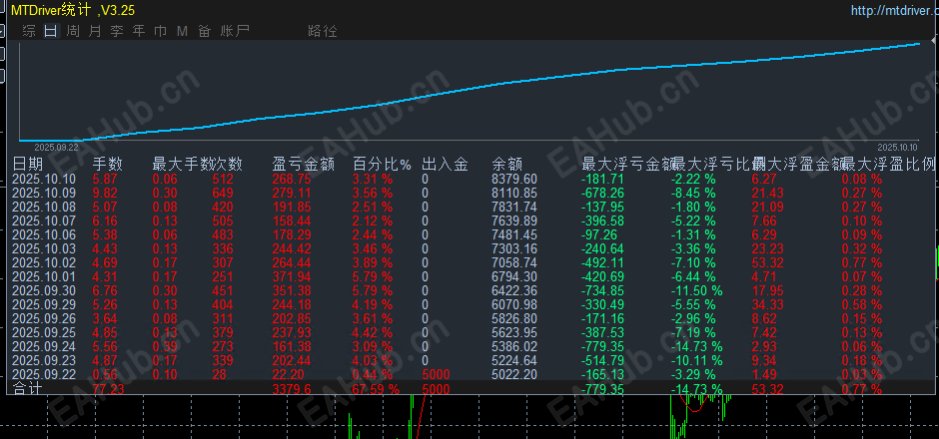Click trade count 512

tap(223, 179)
